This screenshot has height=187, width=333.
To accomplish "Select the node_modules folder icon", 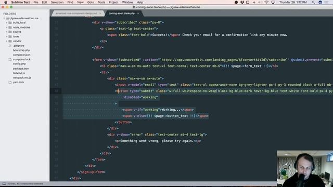I will [10, 28].
